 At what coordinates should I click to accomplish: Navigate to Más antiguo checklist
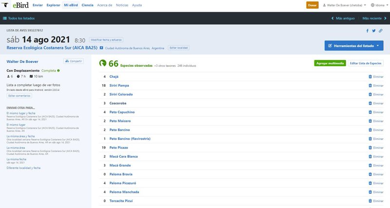pos(343,19)
